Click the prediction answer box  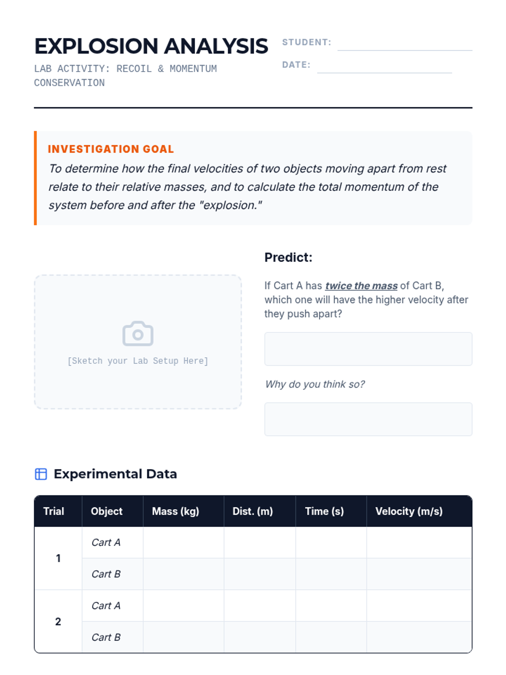(x=368, y=349)
